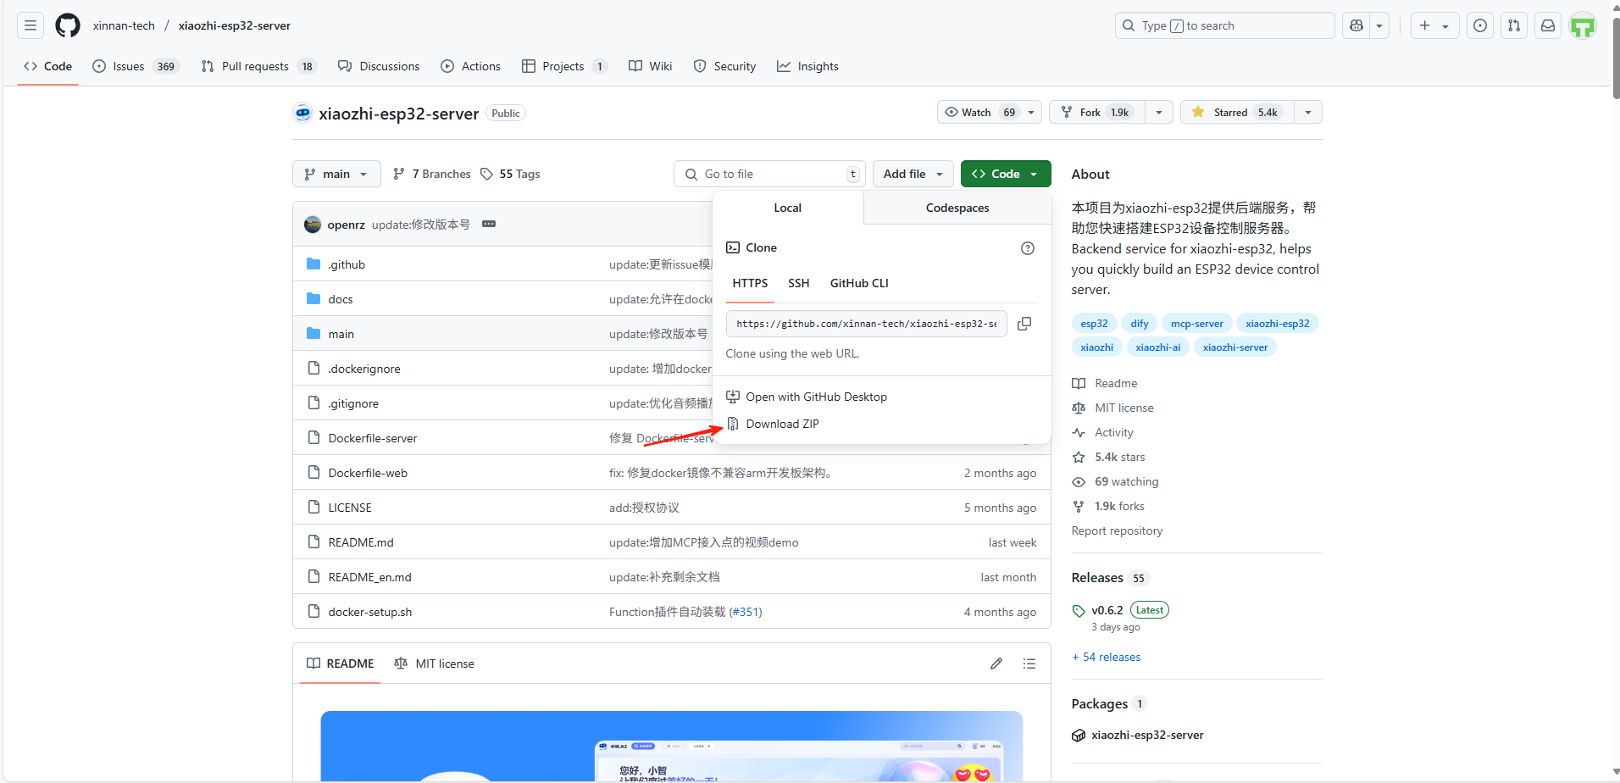Image resolution: width=1620 pixels, height=783 pixels.
Task: Click the repository avatar next to xiaozhi-esp32-server
Action: (302, 113)
